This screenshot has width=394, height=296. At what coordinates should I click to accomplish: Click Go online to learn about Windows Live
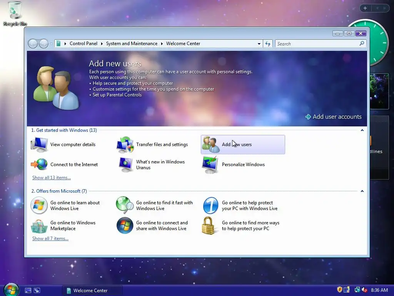75,205
